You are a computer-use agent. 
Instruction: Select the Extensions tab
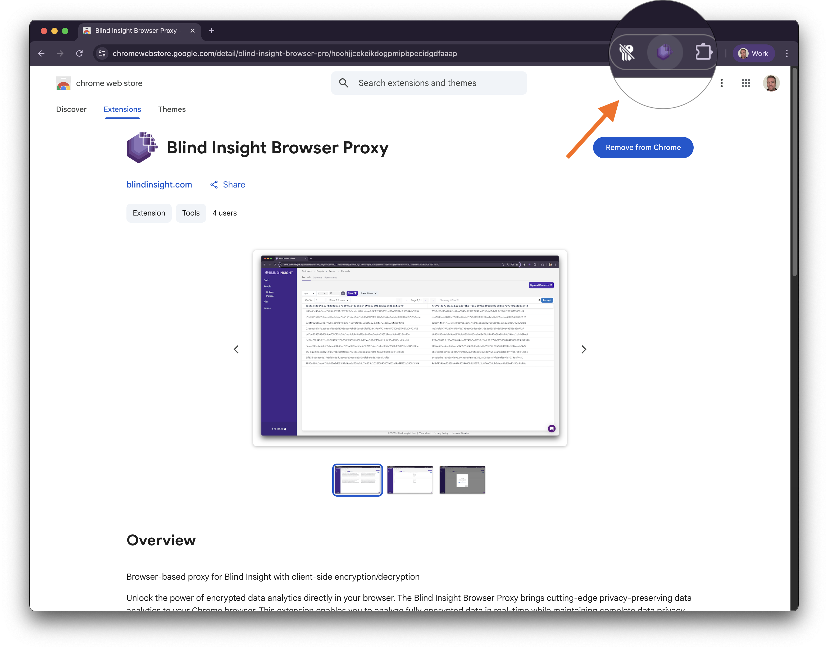pos(122,109)
